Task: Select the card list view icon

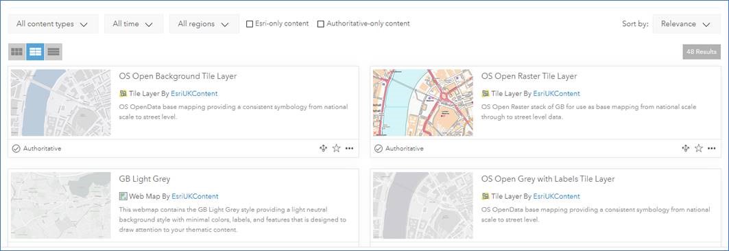Action: (35, 52)
